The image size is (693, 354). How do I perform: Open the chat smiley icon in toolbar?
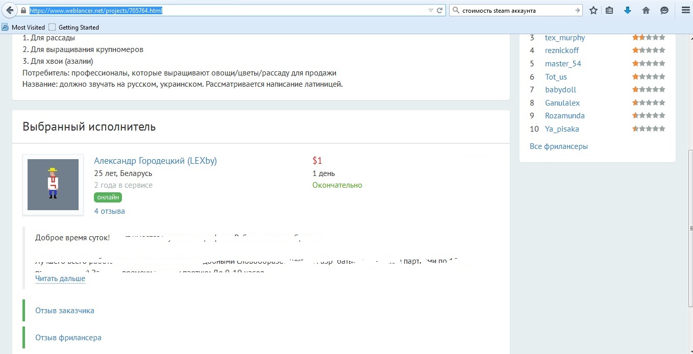[x=664, y=10]
